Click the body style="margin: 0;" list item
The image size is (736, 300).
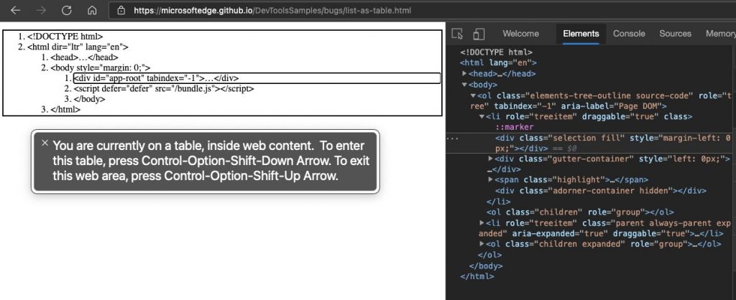(101, 68)
